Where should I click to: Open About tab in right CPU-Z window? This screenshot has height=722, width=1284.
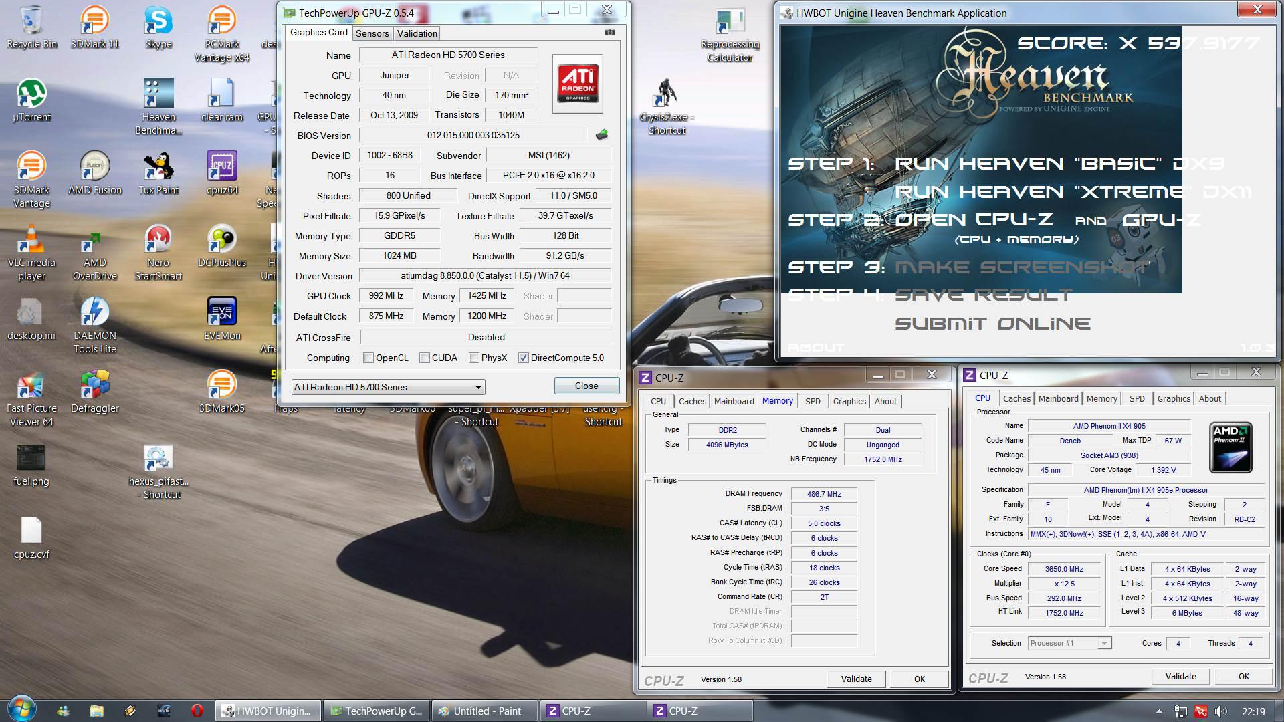click(1210, 398)
